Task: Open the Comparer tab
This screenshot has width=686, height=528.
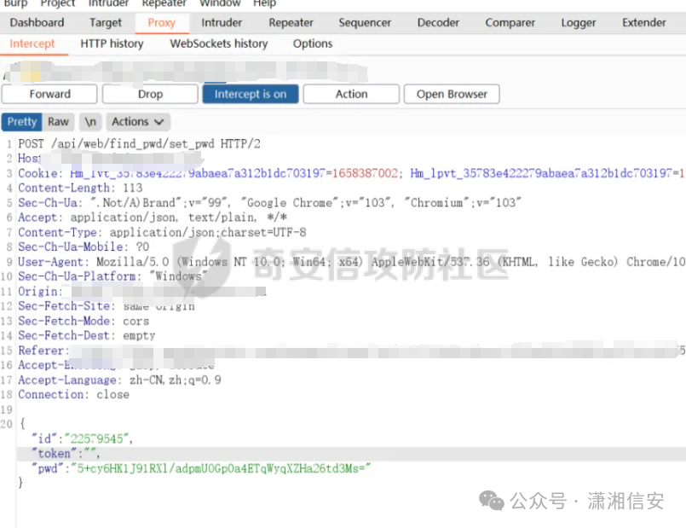Action: 510,23
